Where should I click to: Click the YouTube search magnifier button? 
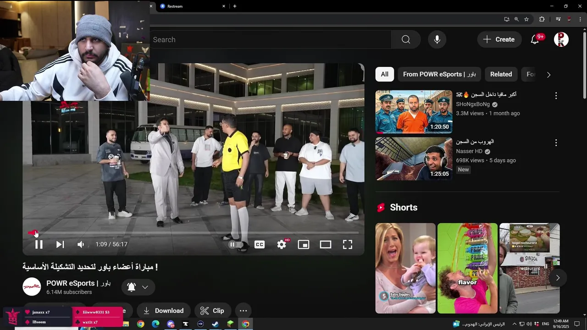(406, 39)
